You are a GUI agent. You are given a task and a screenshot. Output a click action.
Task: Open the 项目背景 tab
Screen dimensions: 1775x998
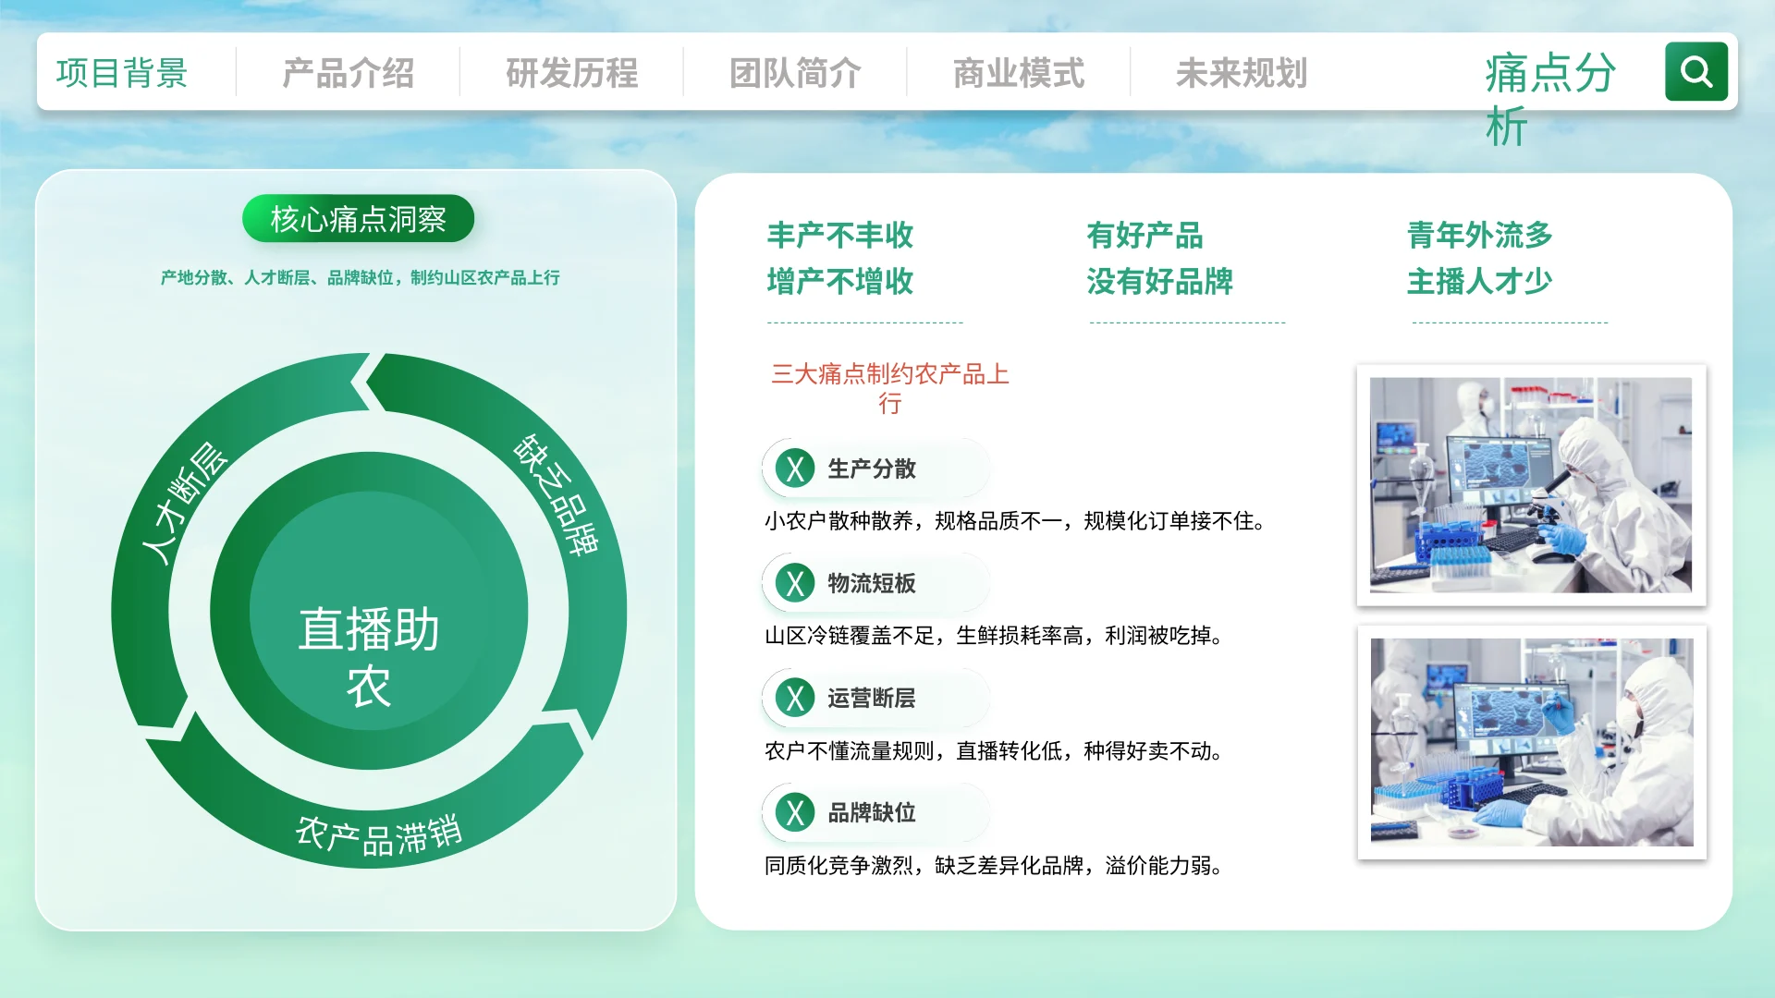coord(122,72)
